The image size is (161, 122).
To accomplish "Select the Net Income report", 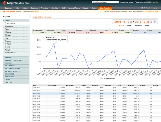I will [9, 26].
